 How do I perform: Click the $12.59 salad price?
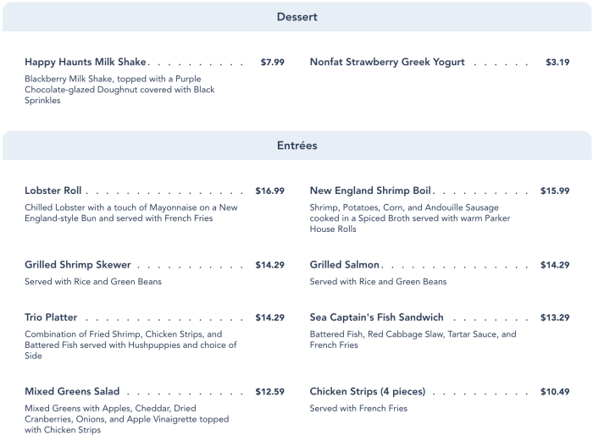click(x=269, y=392)
